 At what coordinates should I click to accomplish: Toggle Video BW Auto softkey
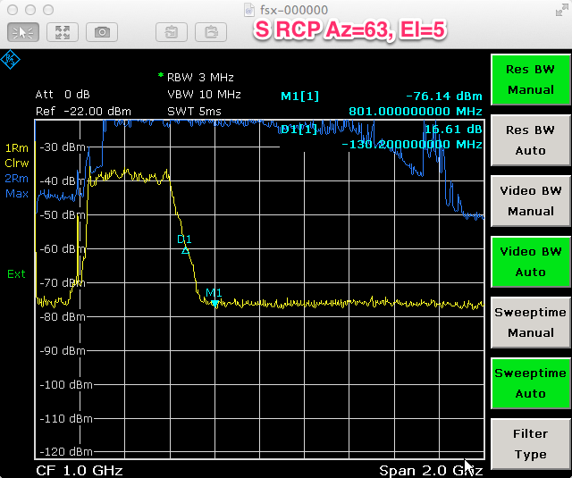[530, 262]
